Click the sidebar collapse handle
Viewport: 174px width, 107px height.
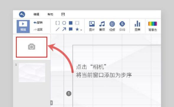[52, 103]
